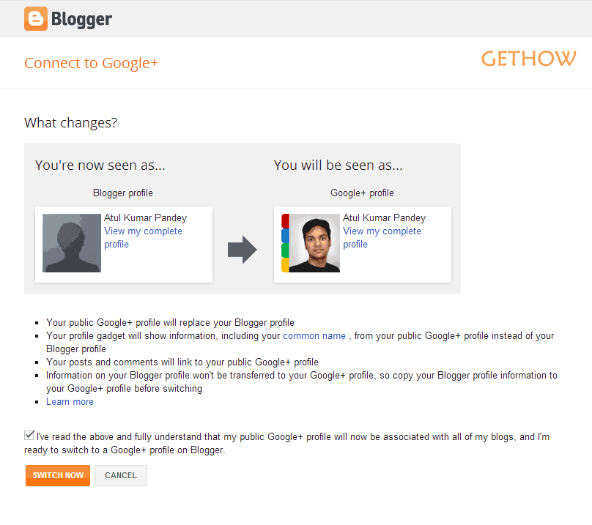The width and height of the screenshot is (592, 525).
Task: Click the Google+ profile photo
Action: click(314, 243)
